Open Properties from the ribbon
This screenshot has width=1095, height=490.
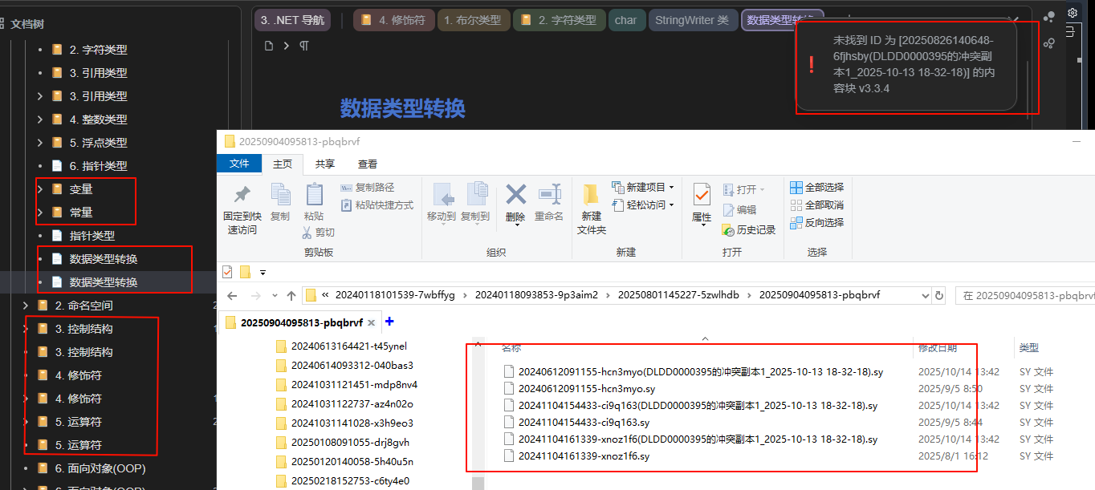pyautogui.click(x=702, y=196)
